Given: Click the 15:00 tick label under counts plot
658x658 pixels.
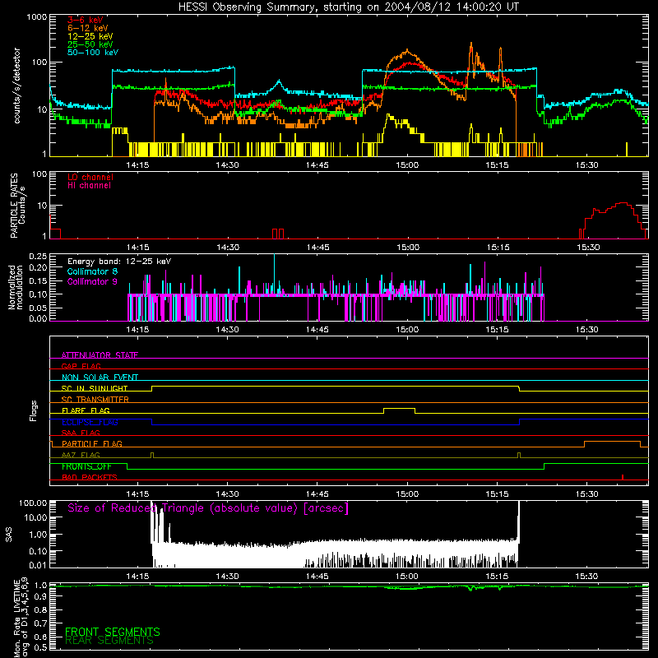Looking at the screenshot, I should click(407, 165).
